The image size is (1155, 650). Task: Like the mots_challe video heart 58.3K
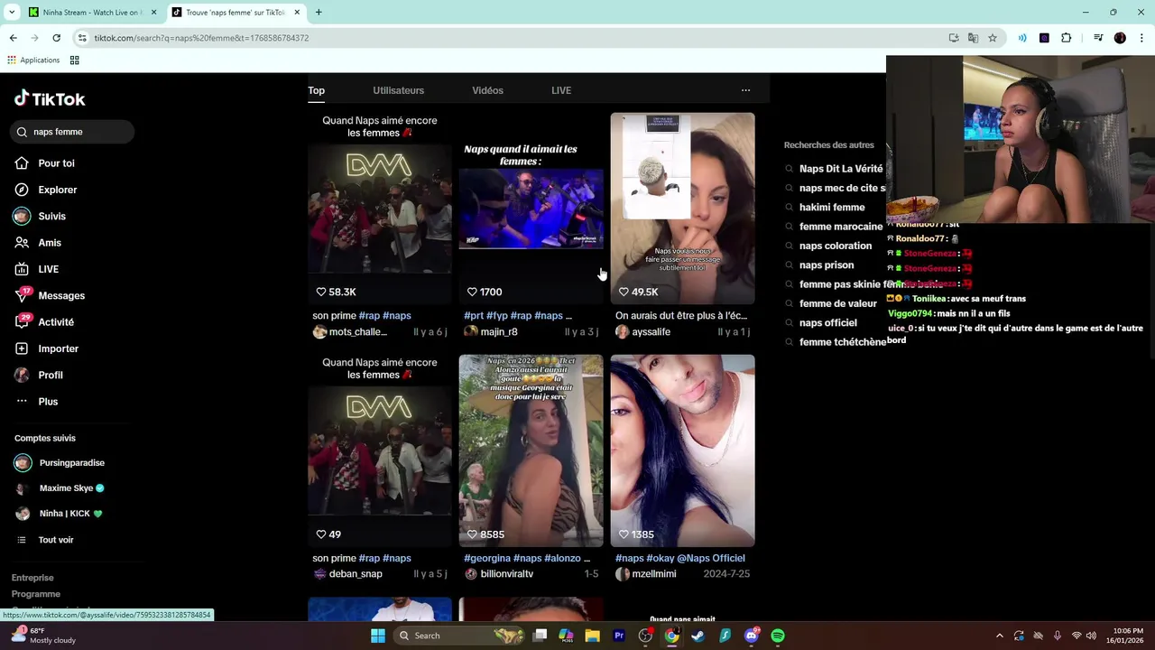[x=321, y=292]
